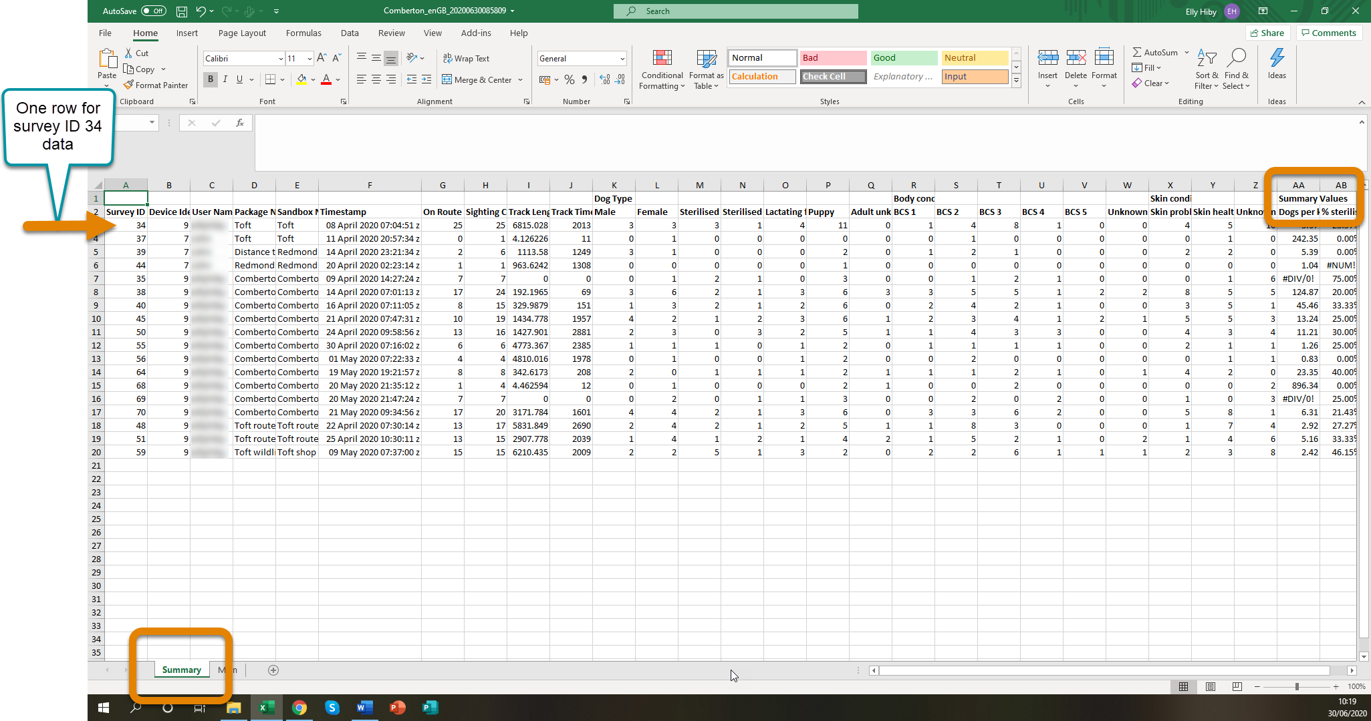
Task: Switch to Page Break Preview icon
Action: (x=1237, y=686)
